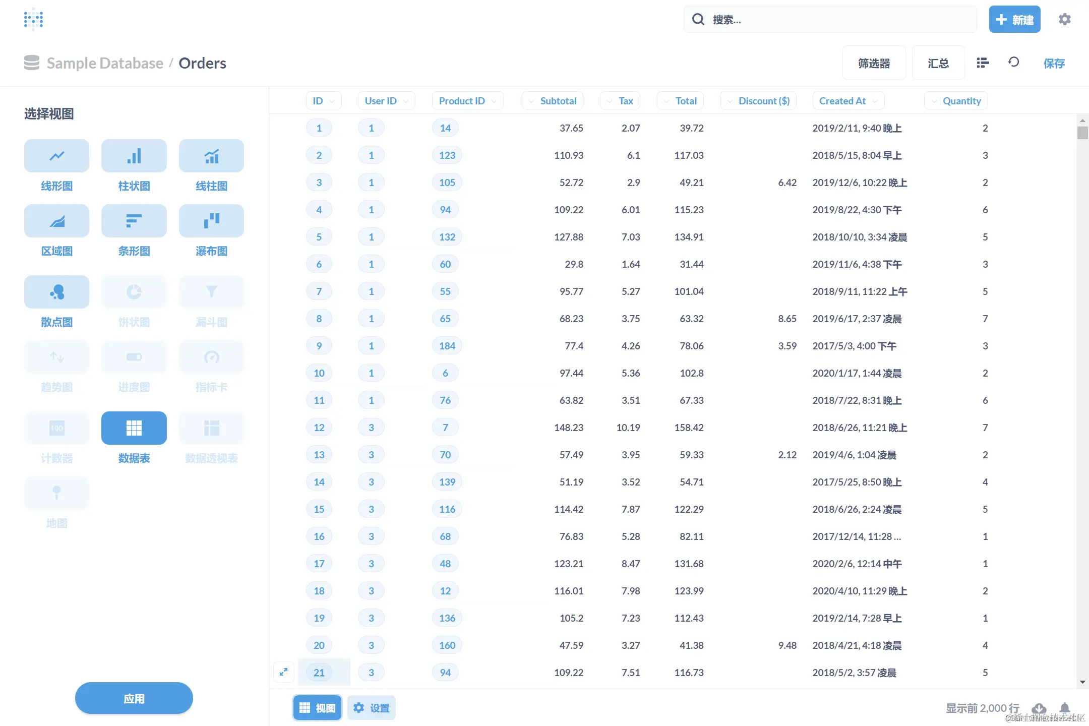Viewport: 1089px width, 726px height.
Task: Click the download results cloud icon
Action: pyautogui.click(x=1039, y=708)
